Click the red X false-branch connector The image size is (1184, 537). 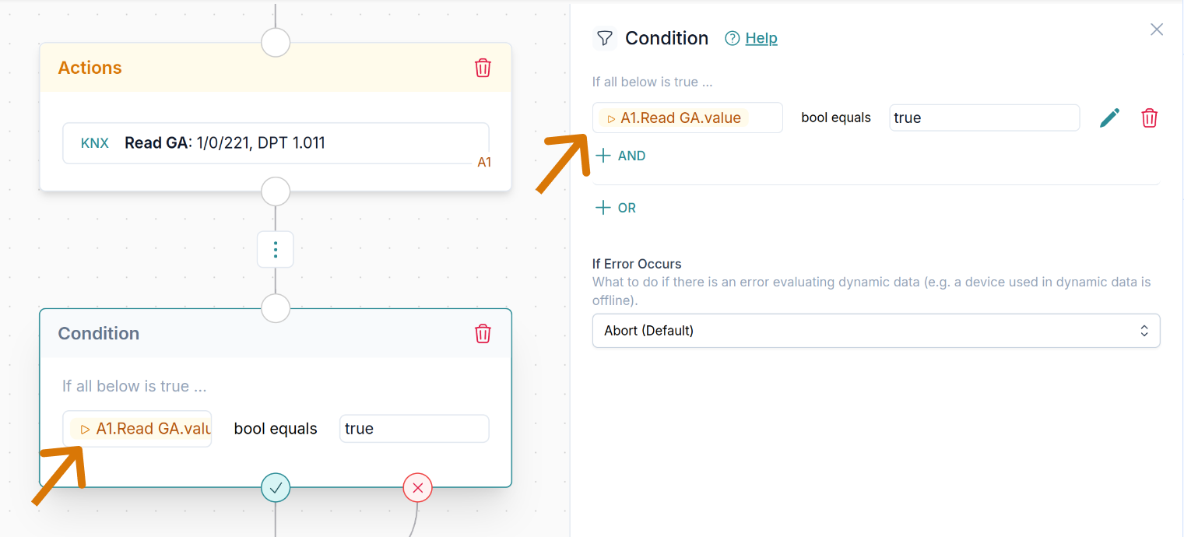tap(417, 488)
